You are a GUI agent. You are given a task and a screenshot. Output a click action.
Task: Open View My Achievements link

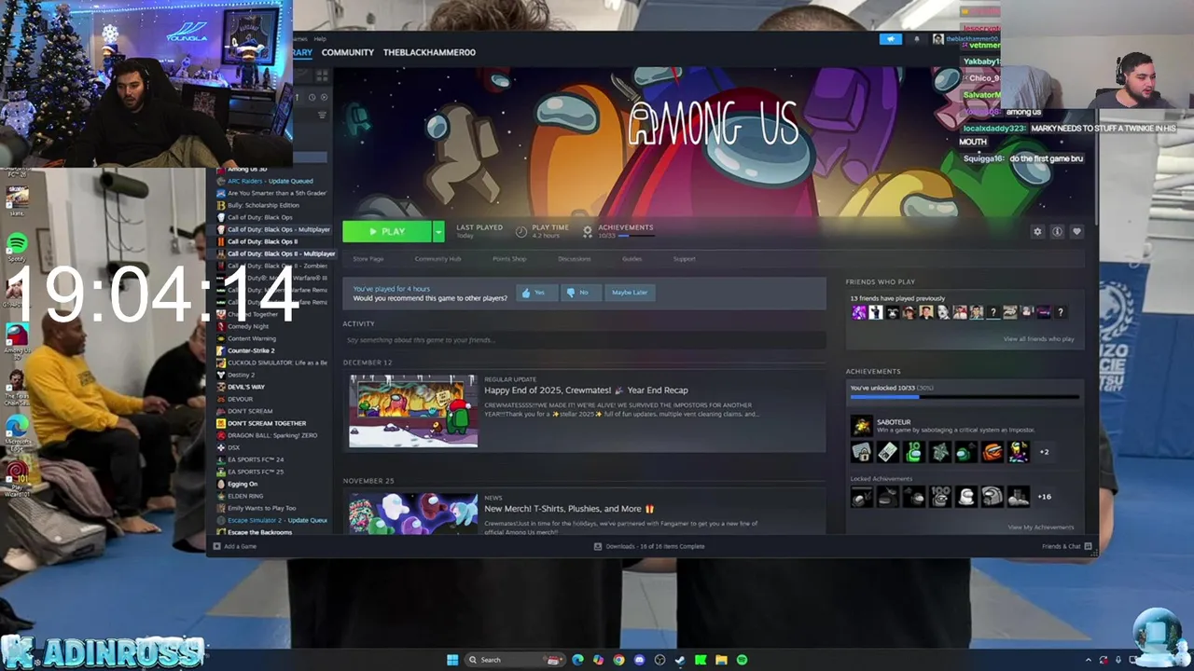point(1040,527)
